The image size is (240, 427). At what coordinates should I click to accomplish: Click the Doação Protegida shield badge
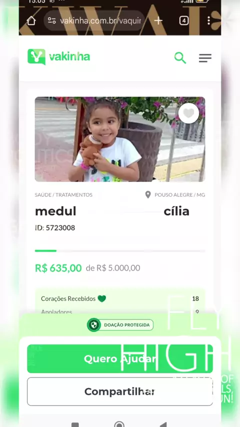point(120,325)
